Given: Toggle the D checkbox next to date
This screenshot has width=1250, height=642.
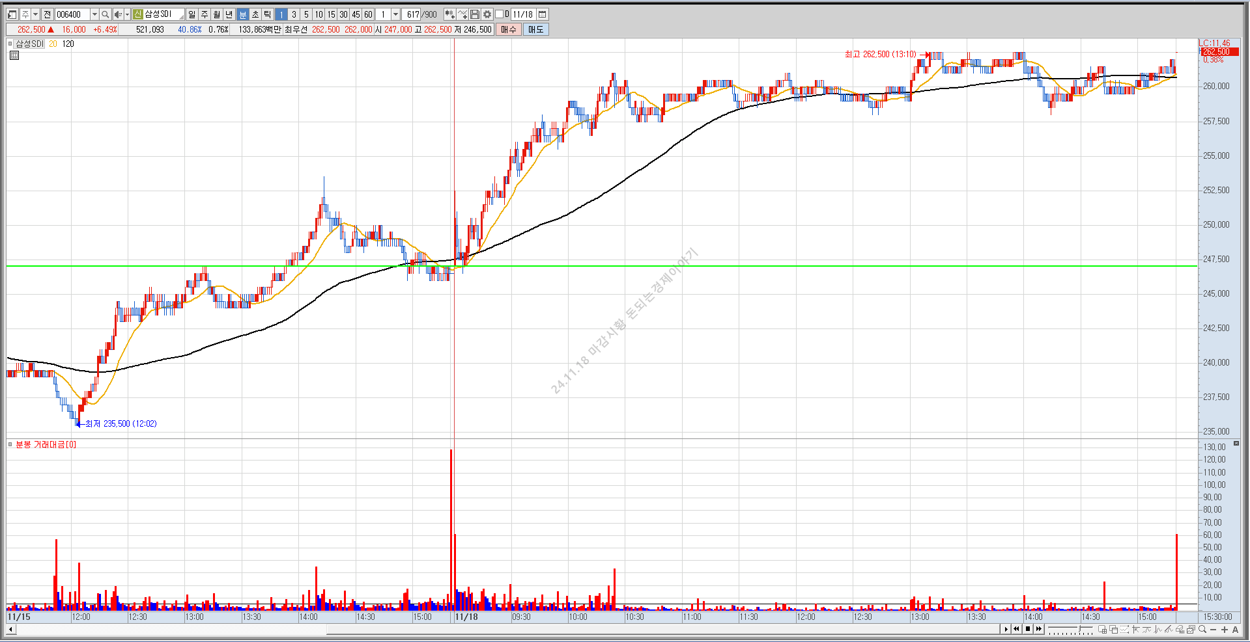Looking at the screenshot, I should [499, 14].
